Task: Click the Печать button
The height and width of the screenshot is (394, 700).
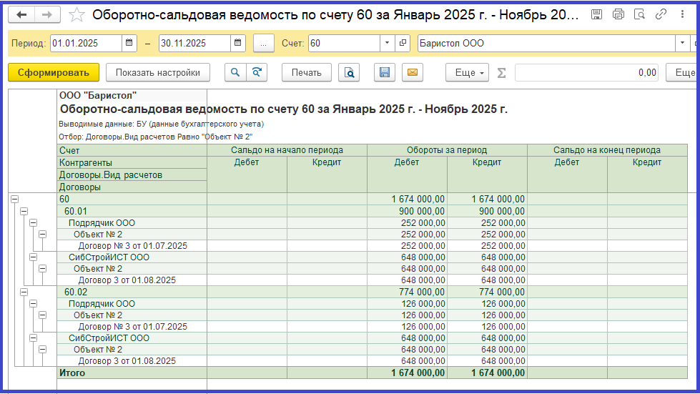Action: coord(306,72)
